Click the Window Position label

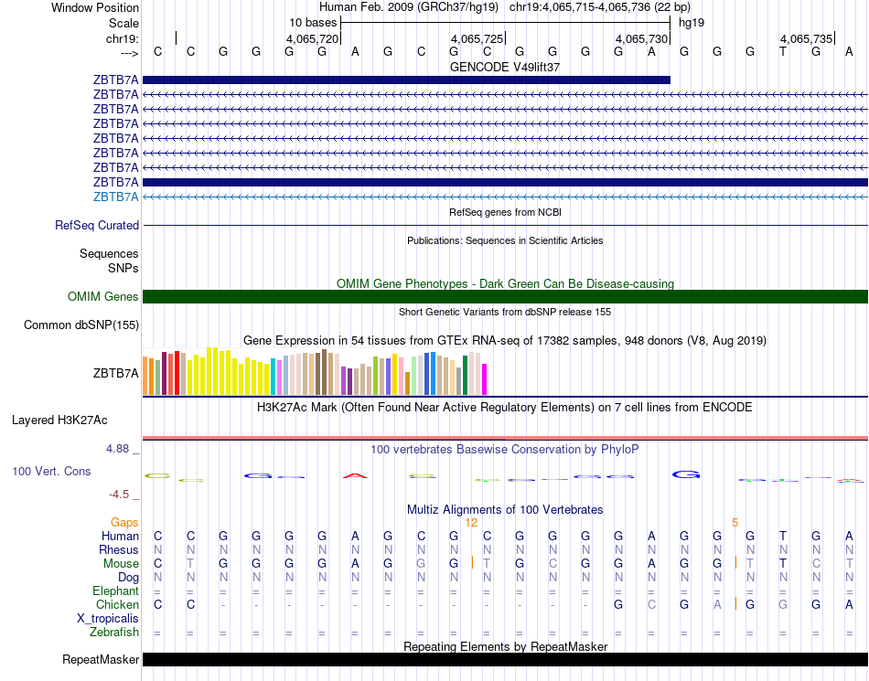(95, 7)
